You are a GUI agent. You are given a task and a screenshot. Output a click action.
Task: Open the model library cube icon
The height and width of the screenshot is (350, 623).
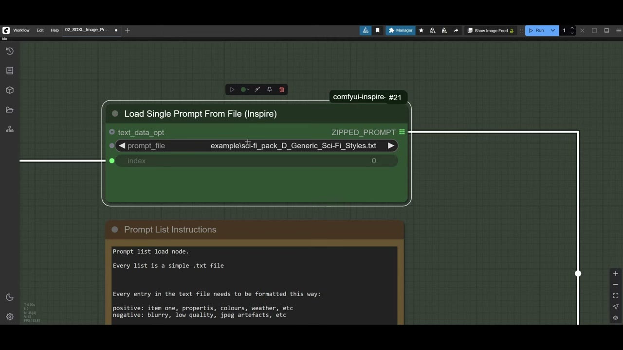(10, 90)
